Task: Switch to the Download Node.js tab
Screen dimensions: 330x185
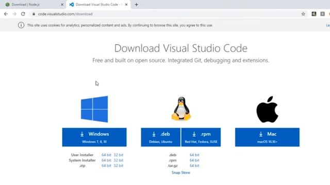Action: [x=34, y=5]
